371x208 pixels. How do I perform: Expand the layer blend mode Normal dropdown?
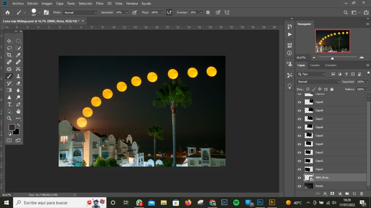click(318, 82)
